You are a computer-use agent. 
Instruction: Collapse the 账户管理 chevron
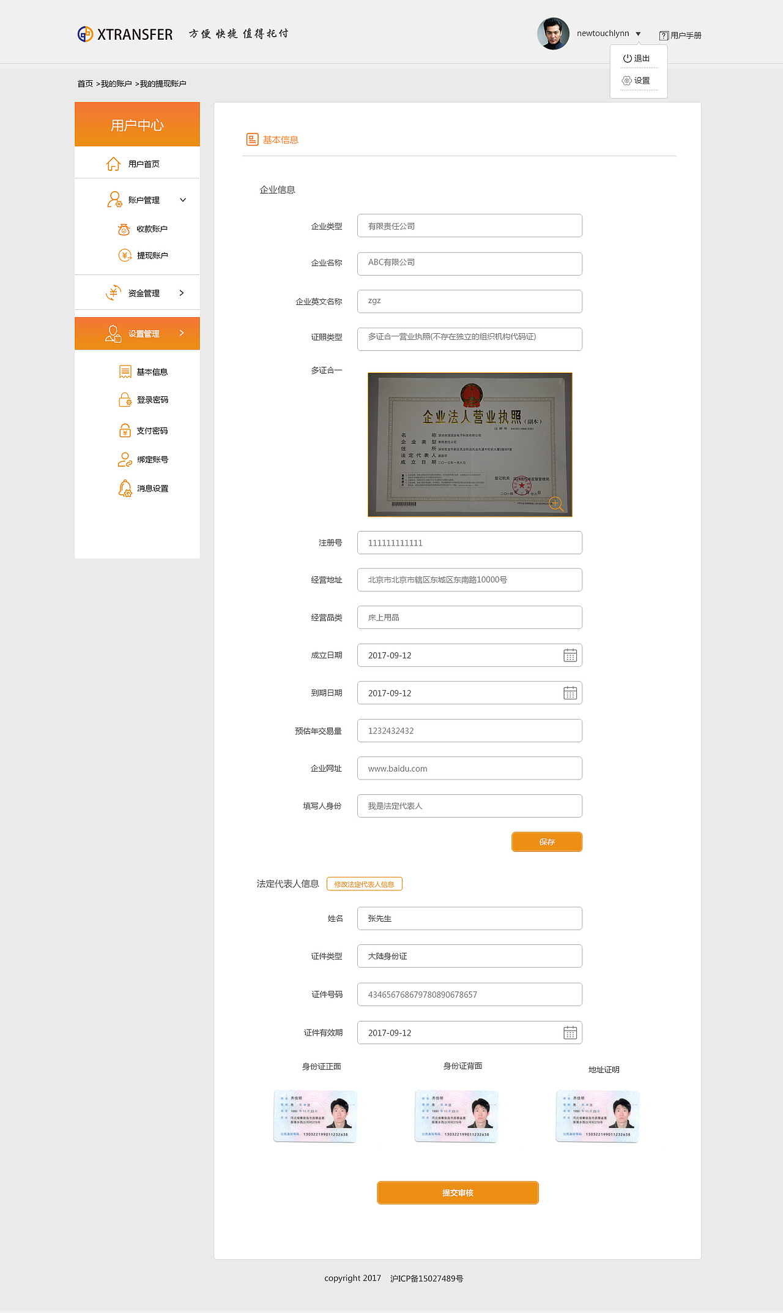(182, 200)
